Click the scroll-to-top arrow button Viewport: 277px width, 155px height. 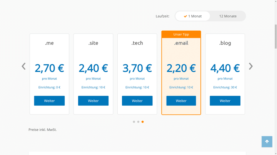pos(267,142)
